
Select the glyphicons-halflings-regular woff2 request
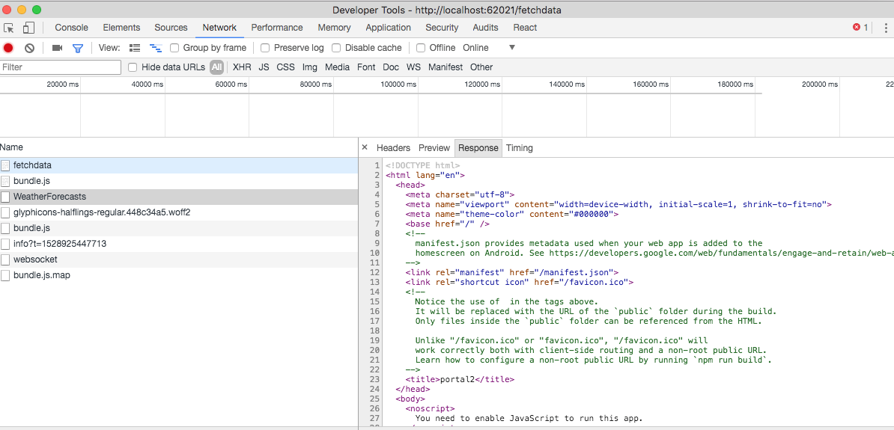pyautogui.click(x=178, y=212)
